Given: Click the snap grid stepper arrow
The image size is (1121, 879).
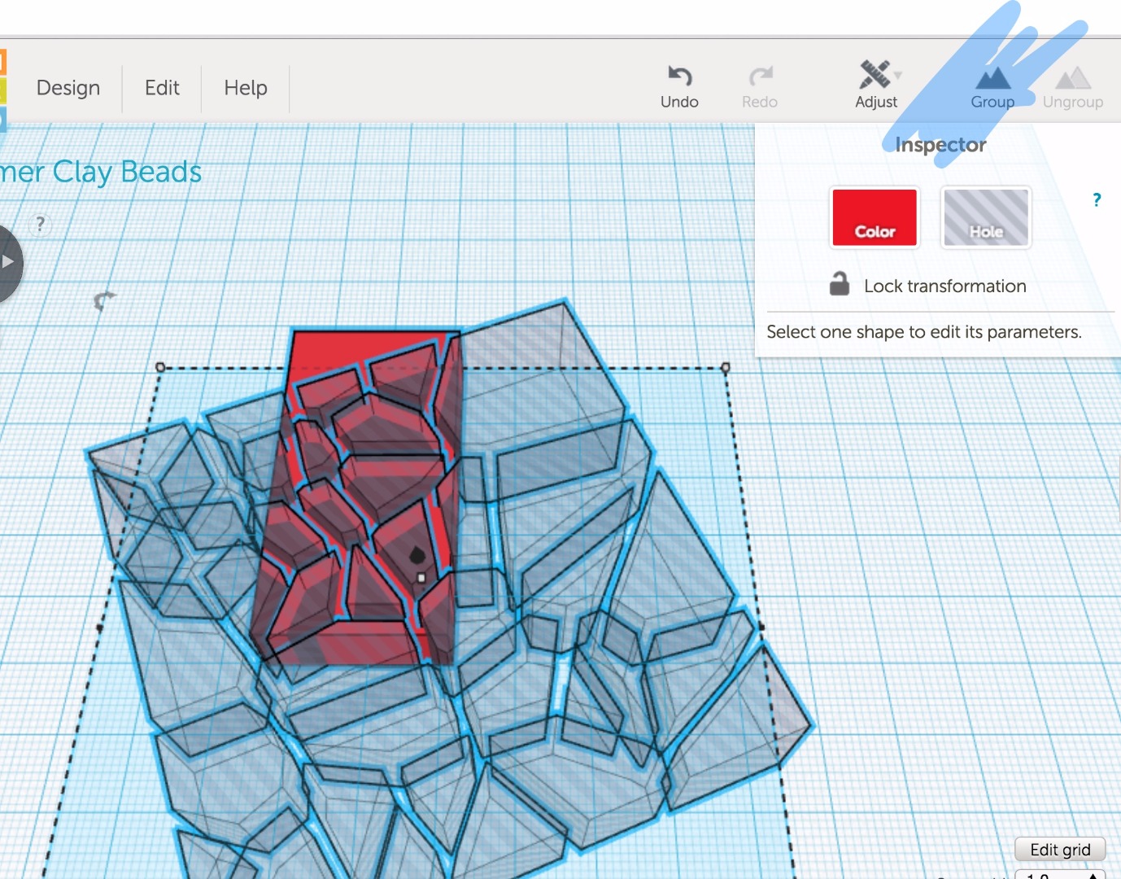Looking at the screenshot, I should point(1094,875).
